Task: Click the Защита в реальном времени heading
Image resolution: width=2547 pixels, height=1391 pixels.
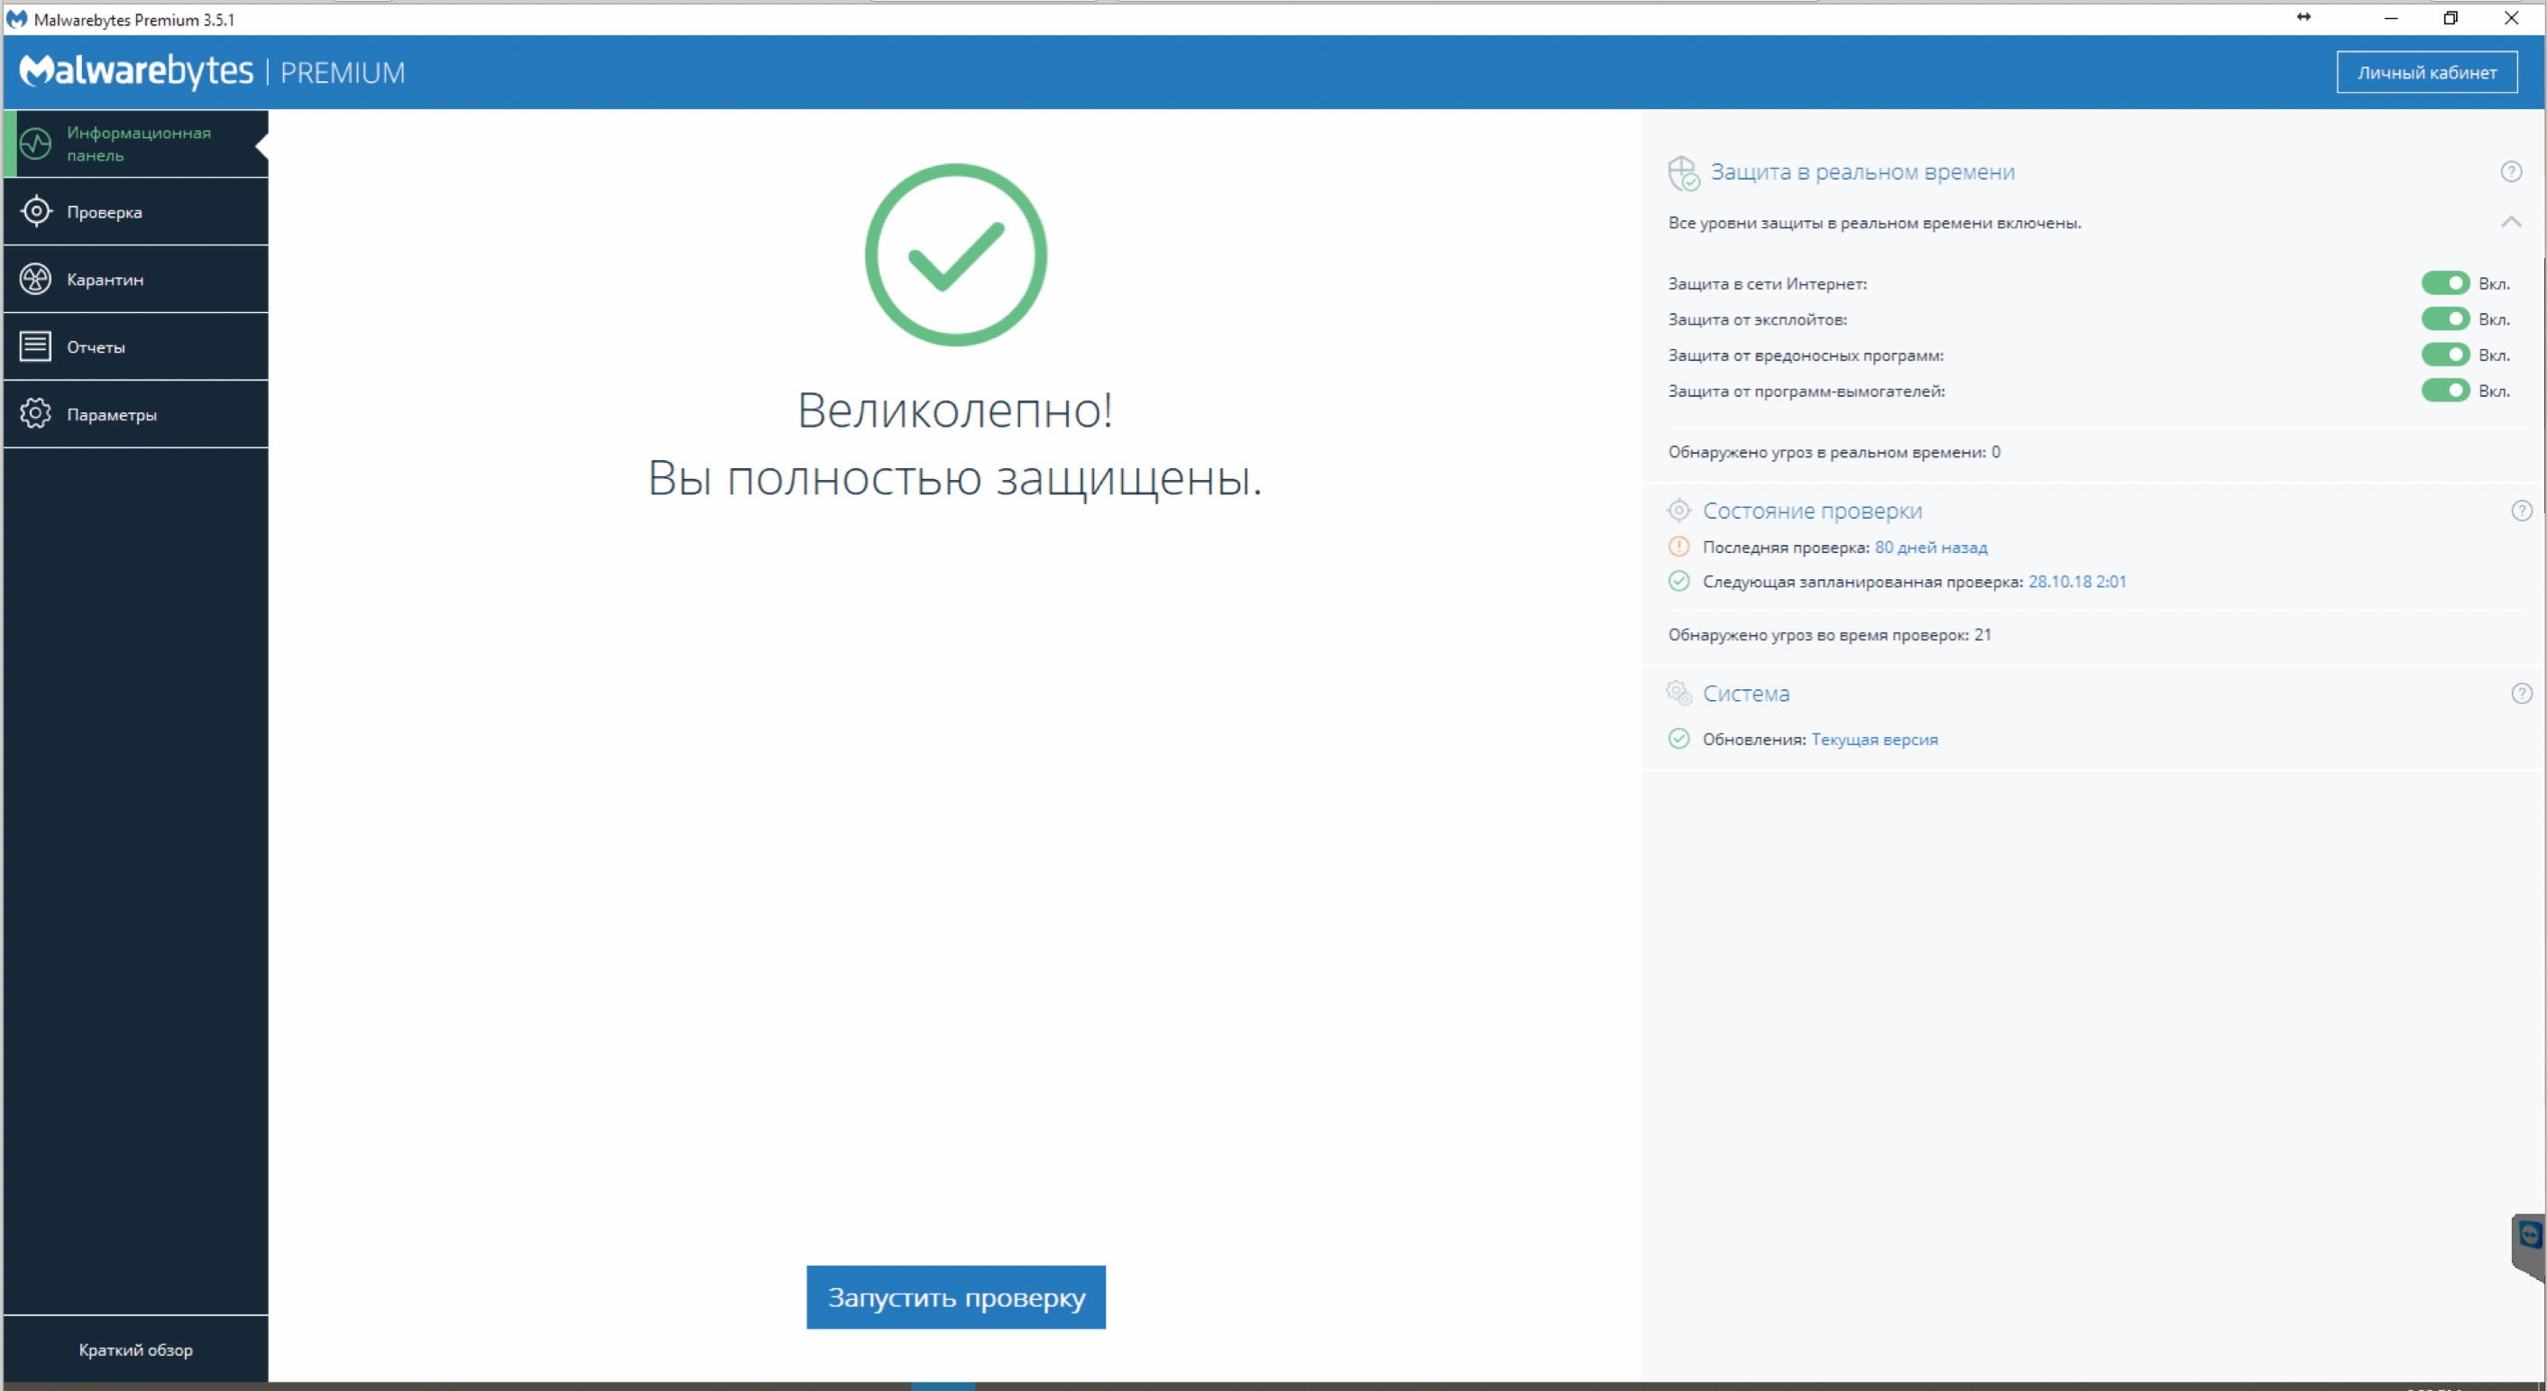Action: [x=1862, y=172]
